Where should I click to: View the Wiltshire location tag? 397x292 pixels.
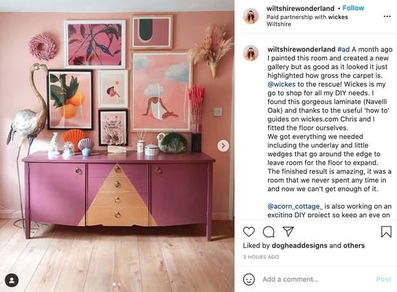279,24
